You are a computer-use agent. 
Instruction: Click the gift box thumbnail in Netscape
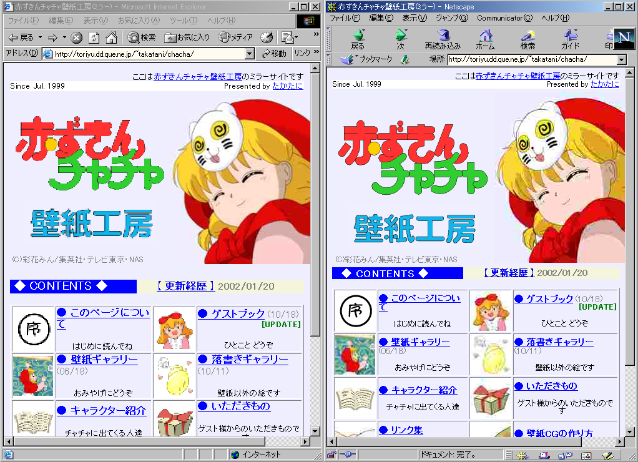point(490,398)
